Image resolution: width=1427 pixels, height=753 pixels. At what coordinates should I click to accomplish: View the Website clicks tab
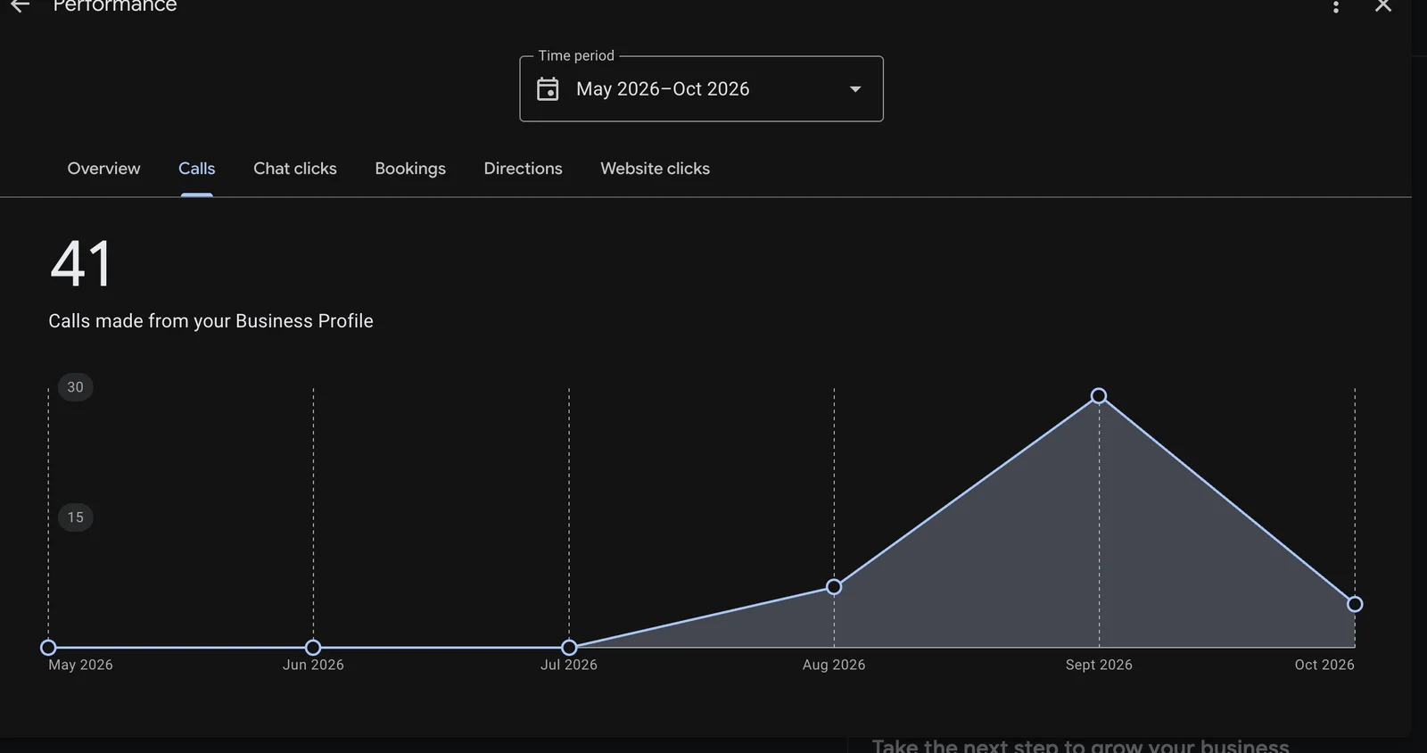click(x=655, y=169)
